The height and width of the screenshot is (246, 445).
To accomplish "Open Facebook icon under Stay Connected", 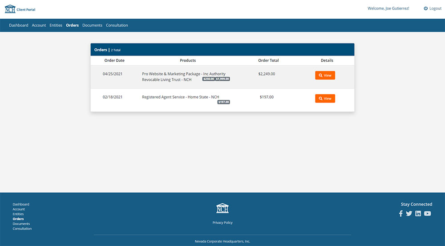I will point(401,214).
